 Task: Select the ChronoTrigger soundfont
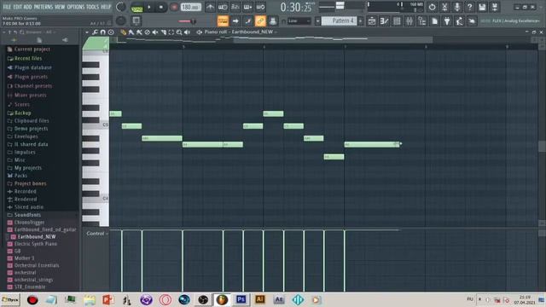[29, 222]
